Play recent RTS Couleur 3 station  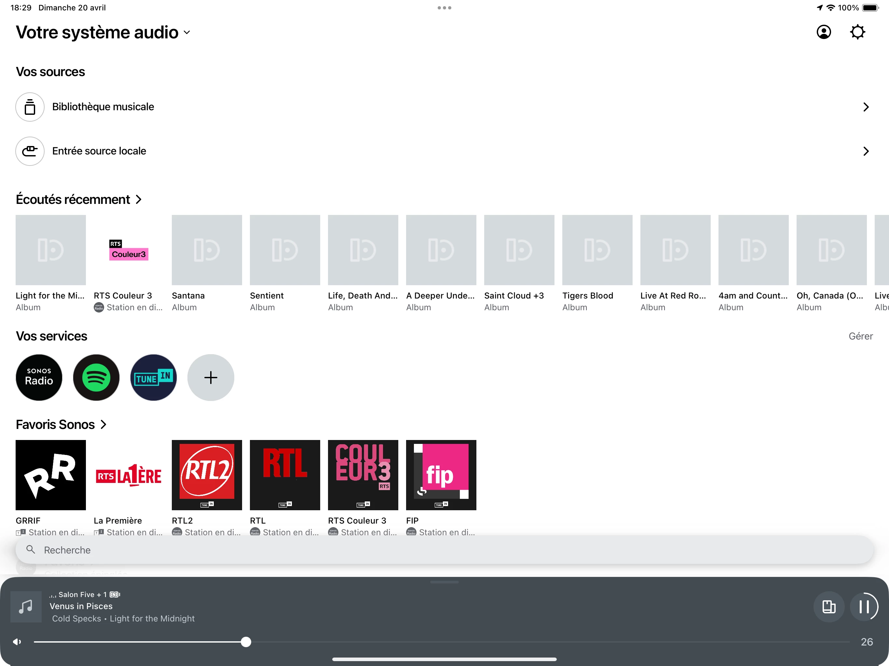pos(129,250)
